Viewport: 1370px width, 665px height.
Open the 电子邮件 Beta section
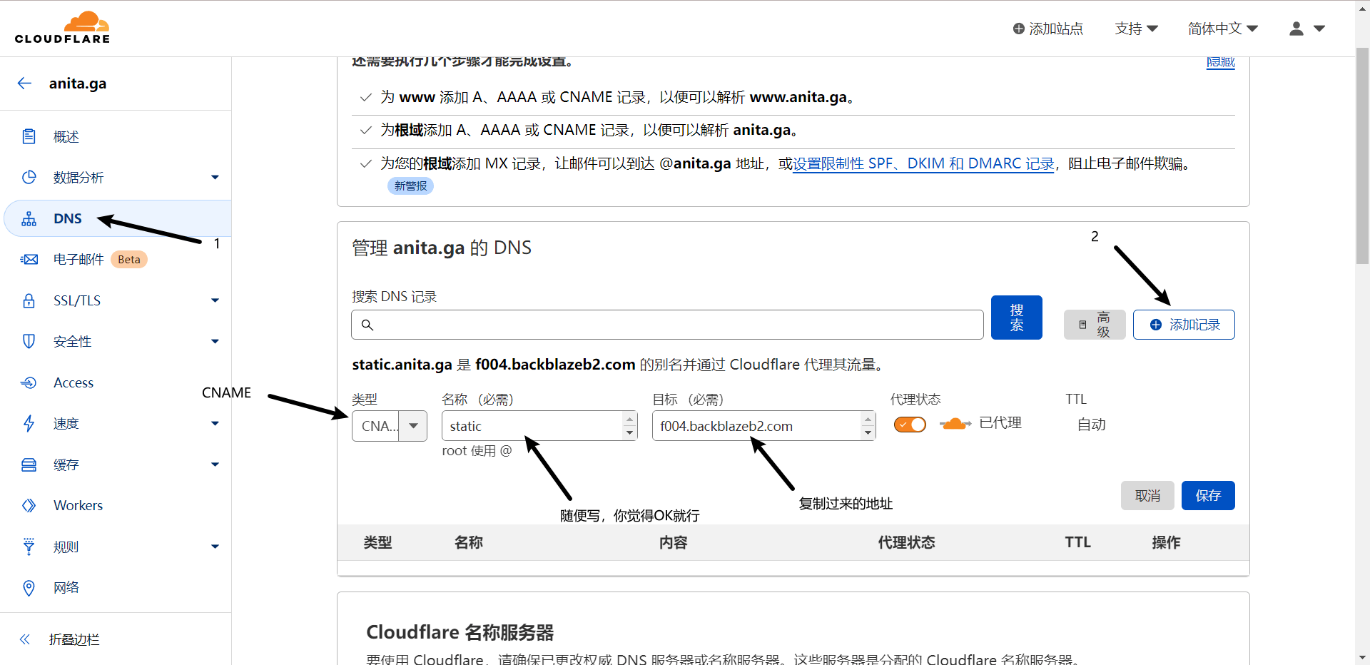(100, 259)
